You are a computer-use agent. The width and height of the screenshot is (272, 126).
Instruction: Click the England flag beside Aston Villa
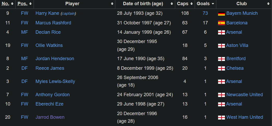point(221,46)
